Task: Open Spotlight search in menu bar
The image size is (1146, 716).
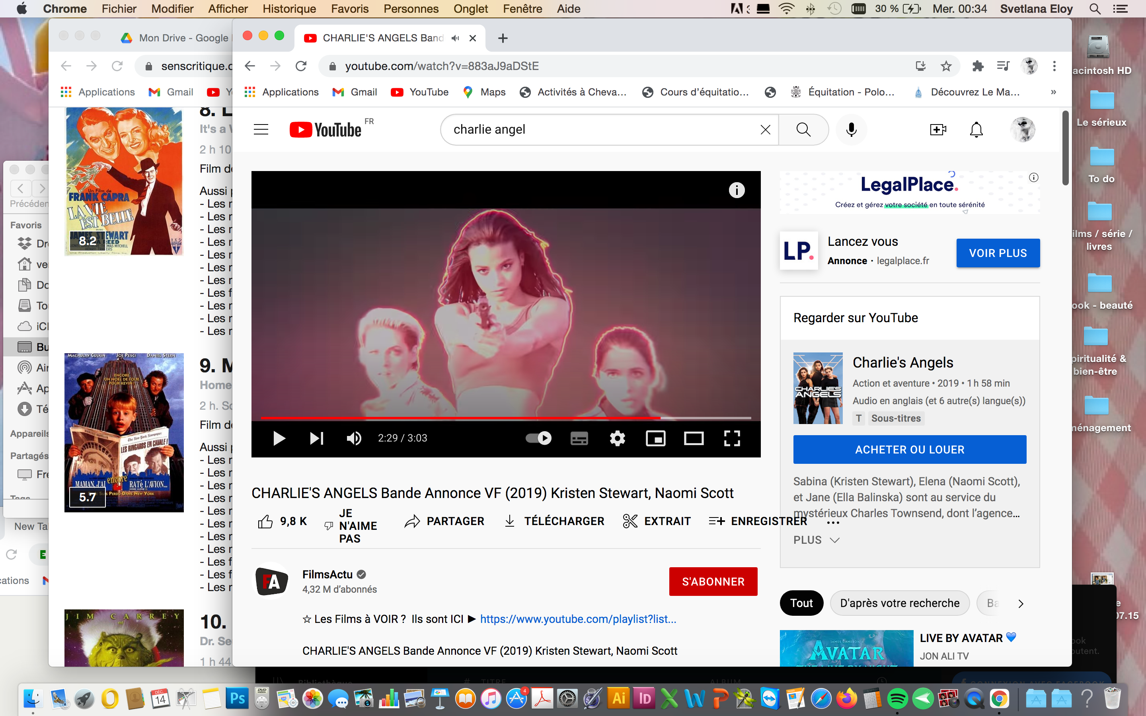Action: point(1094,8)
